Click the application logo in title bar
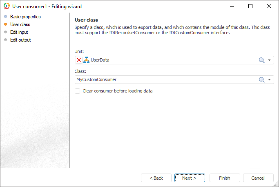279x187 pixels. point(6,7)
